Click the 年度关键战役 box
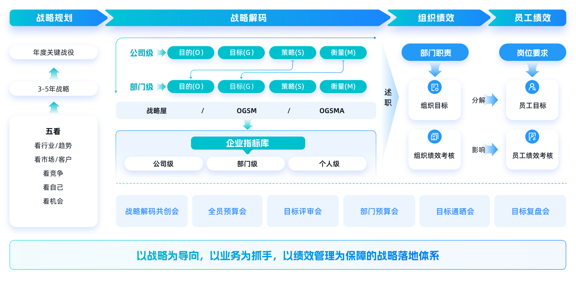 click(53, 52)
